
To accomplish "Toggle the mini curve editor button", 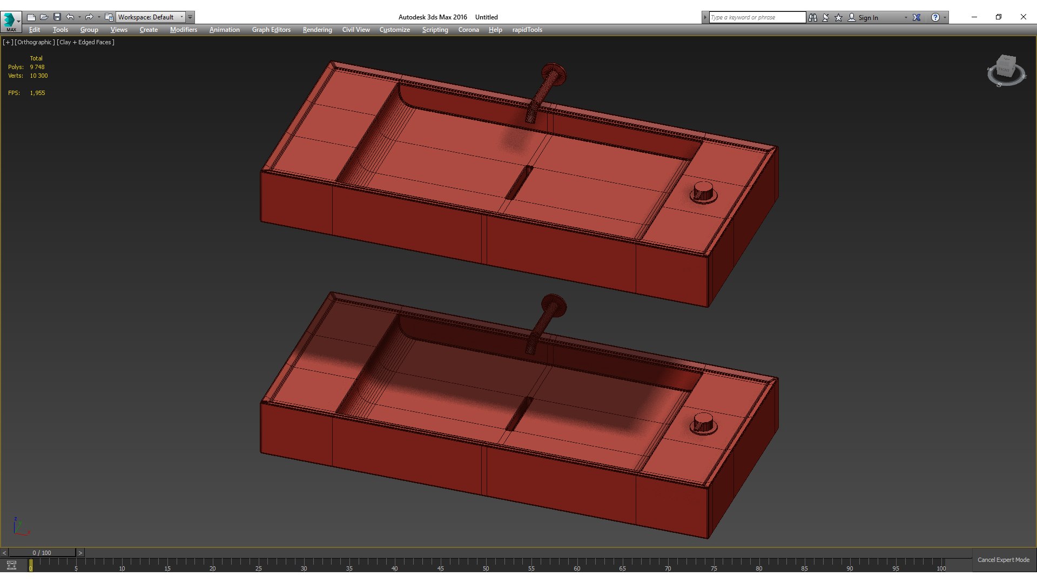I will click(11, 565).
